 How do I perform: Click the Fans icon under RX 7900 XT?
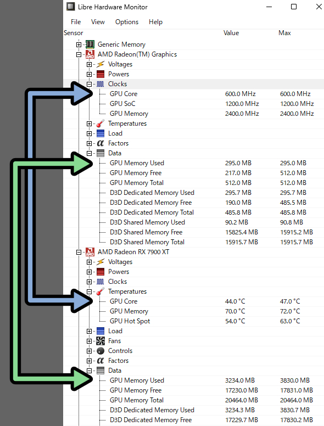pyautogui.click(x=100, y=341)
